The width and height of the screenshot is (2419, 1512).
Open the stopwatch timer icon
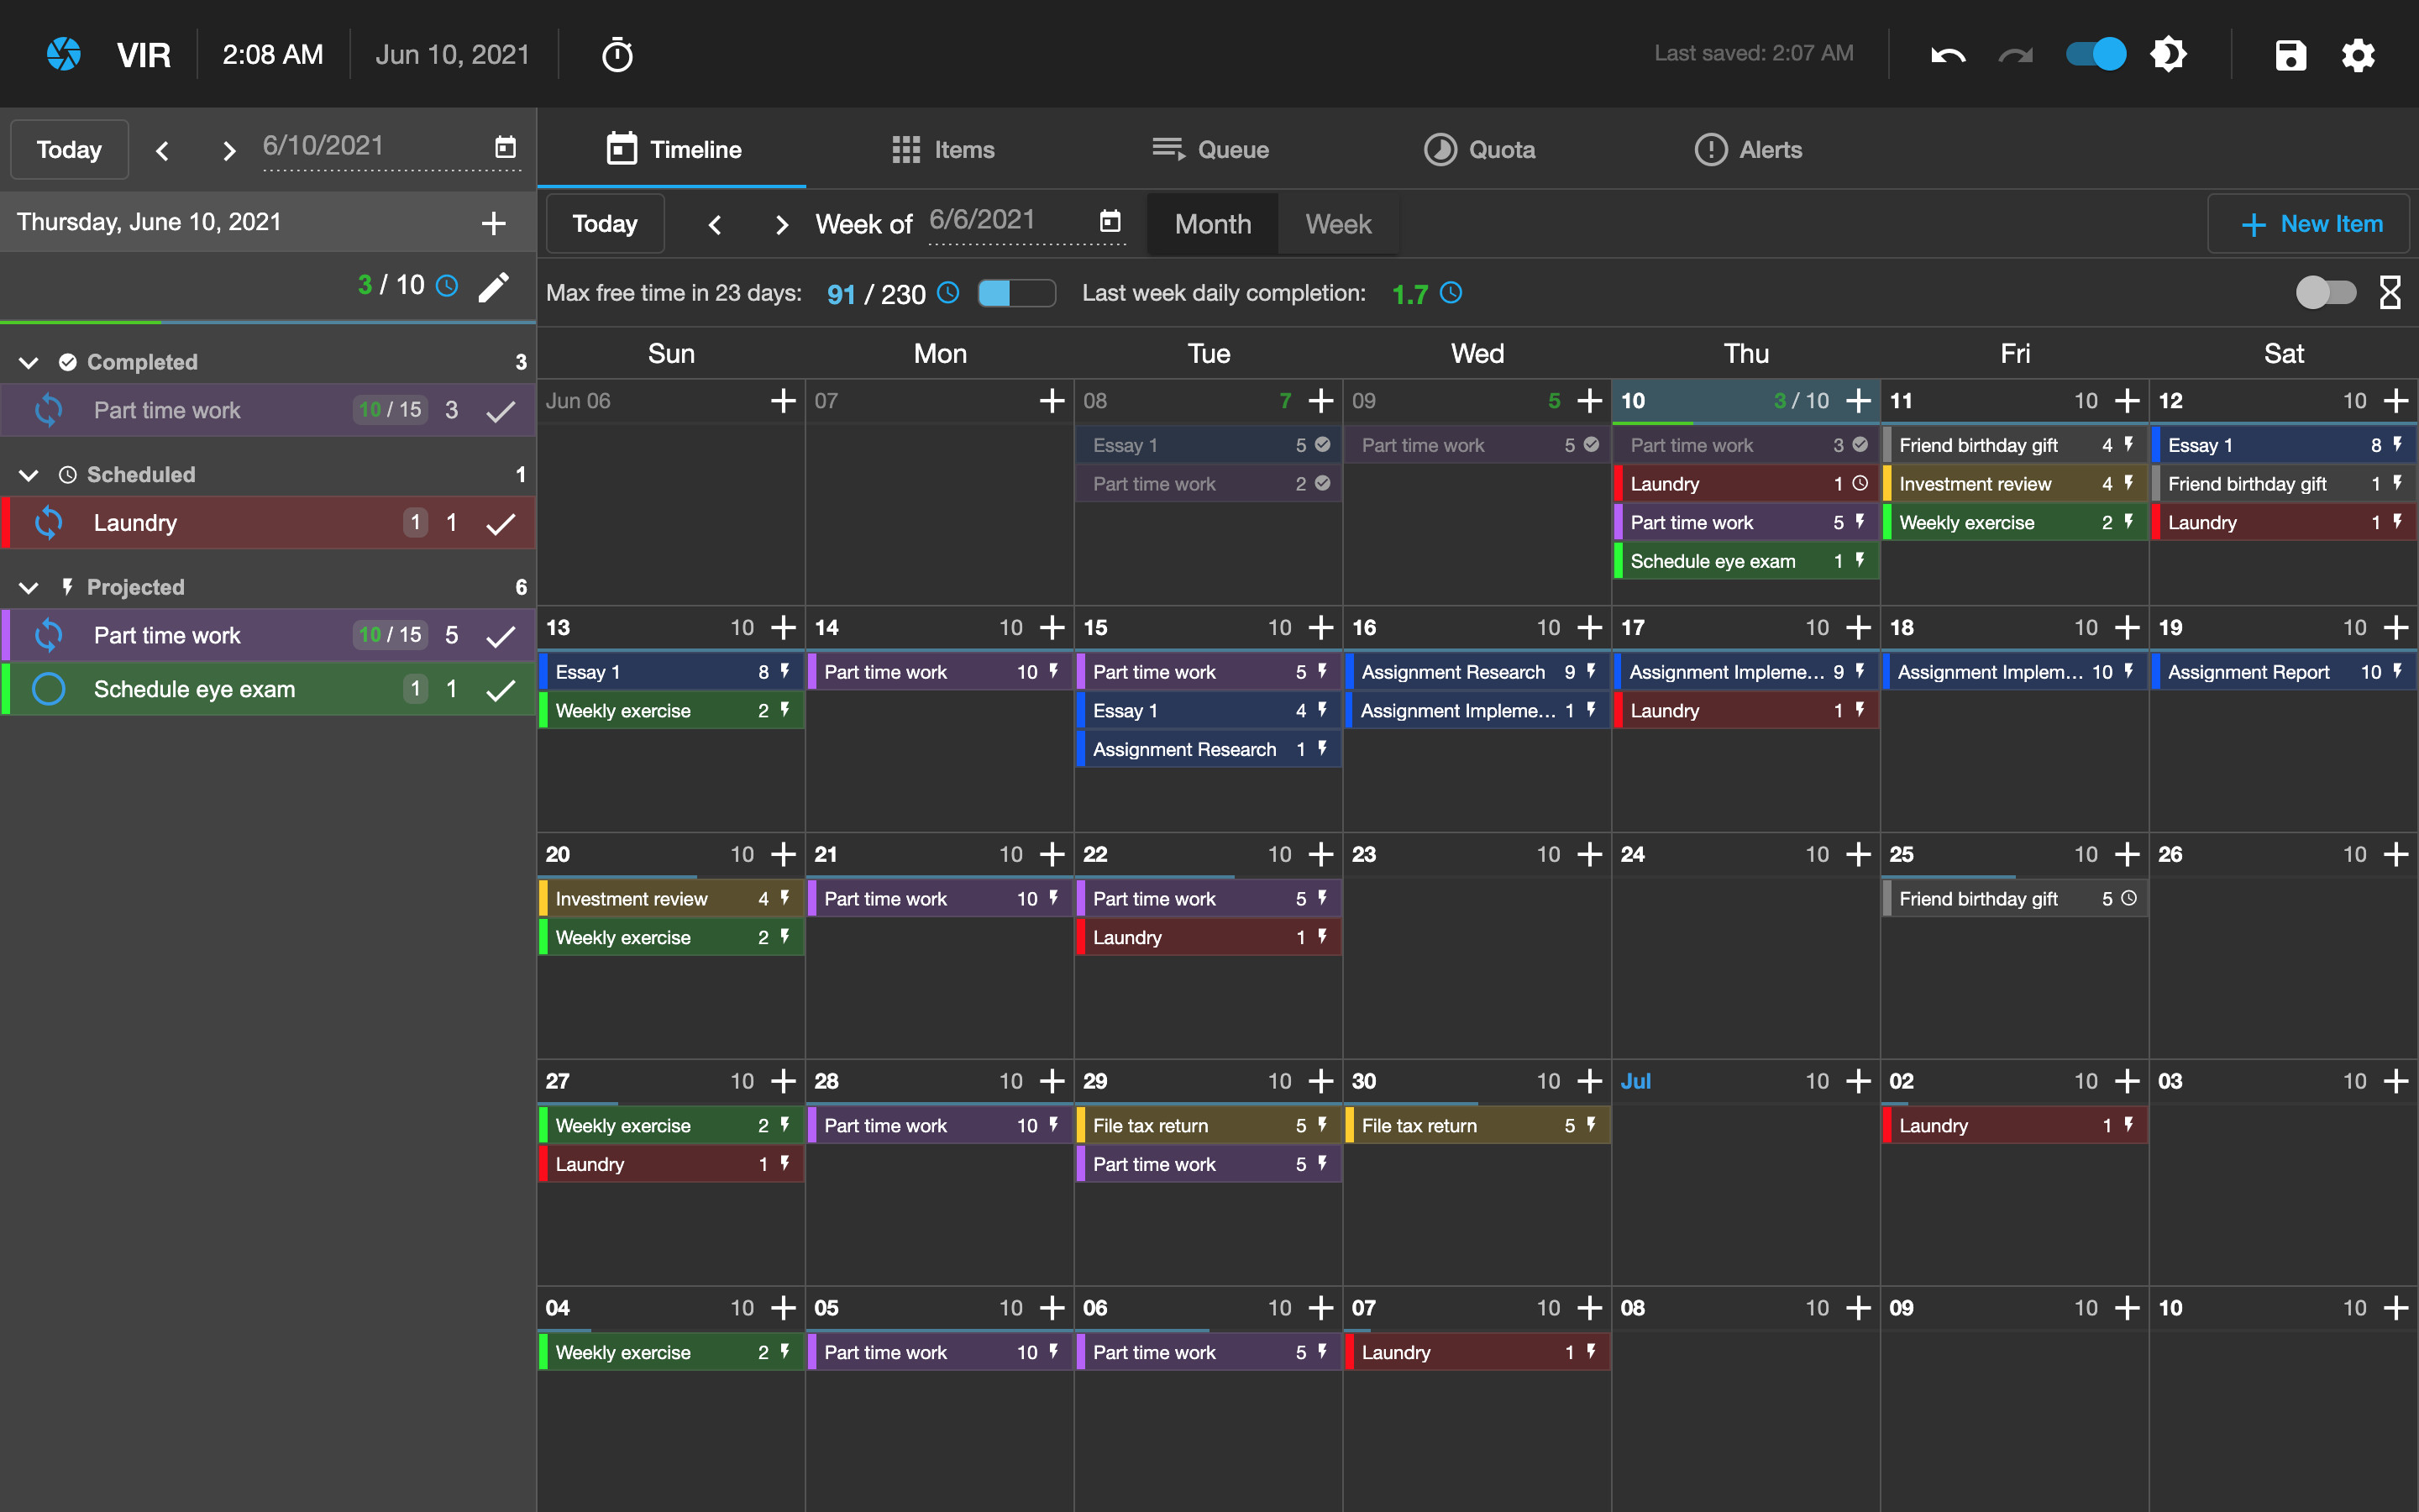pyautogui.click(x=617, y=55)
